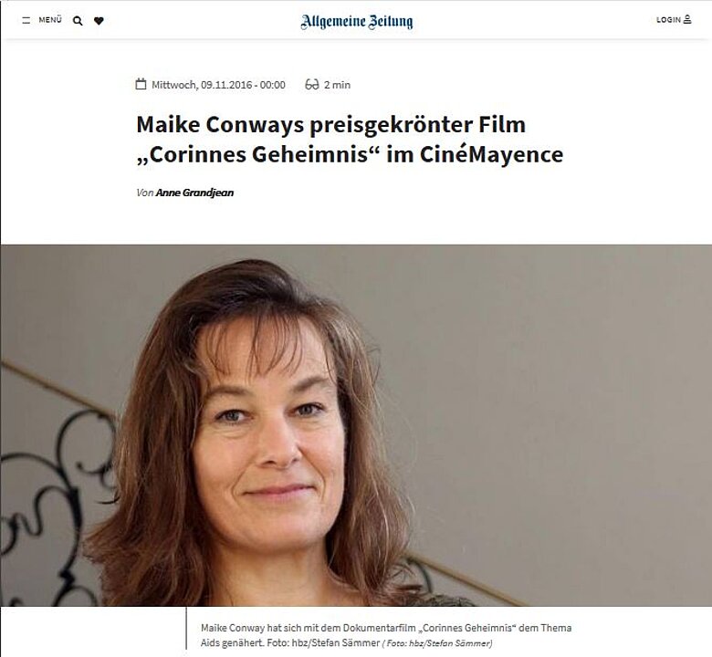Viewport: 712px width, 657px height.
Task: Click the publication date Mittwoch, 09.11.2016
Action: point(218,85)
